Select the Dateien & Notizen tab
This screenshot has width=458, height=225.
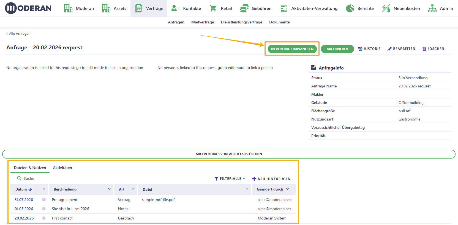[x=30, y=168]
